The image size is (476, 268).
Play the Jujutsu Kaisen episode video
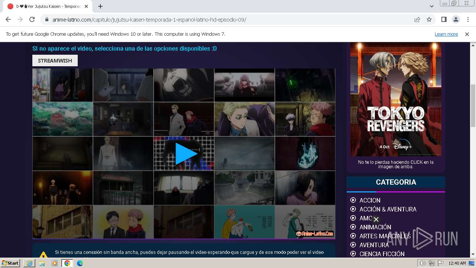point(186,153)
